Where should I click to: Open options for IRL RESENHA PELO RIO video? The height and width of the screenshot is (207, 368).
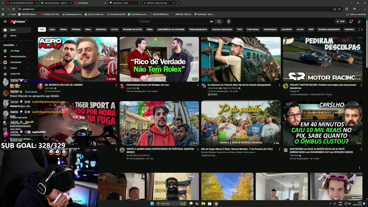[x=116, y=85]
